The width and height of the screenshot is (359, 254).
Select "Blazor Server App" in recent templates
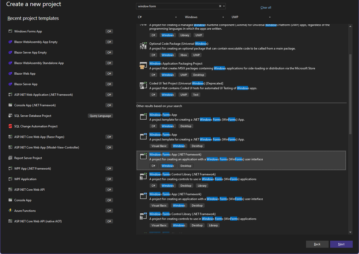pos(26,84)
